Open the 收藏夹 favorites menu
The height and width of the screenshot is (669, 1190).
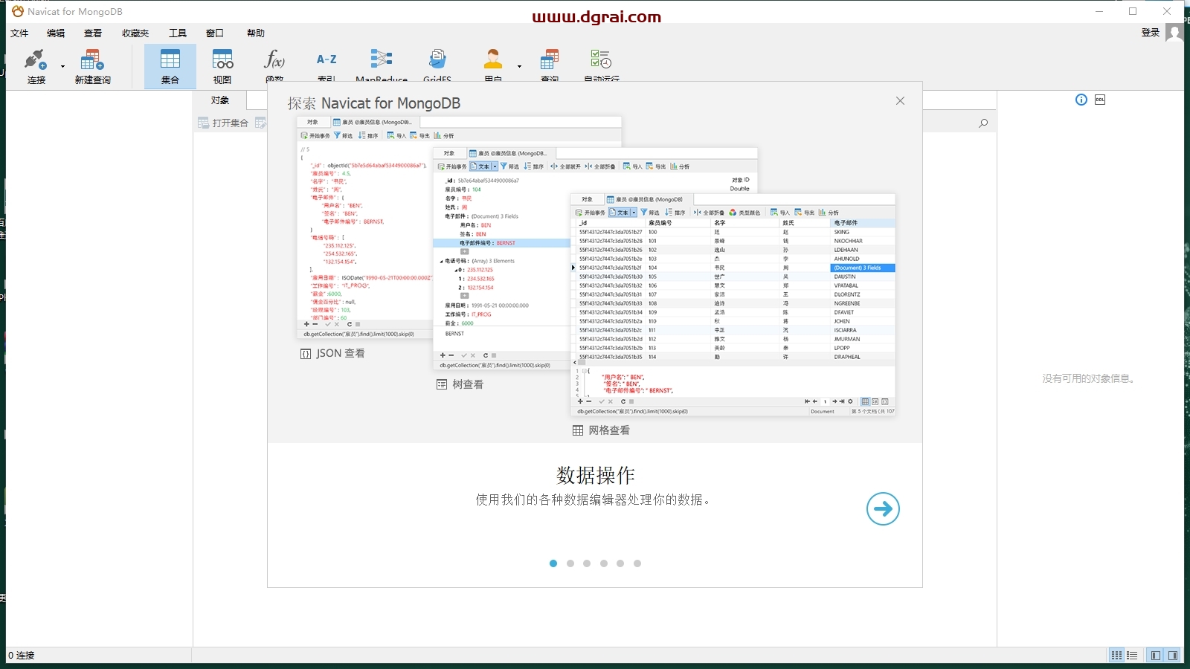click(135, 33)
